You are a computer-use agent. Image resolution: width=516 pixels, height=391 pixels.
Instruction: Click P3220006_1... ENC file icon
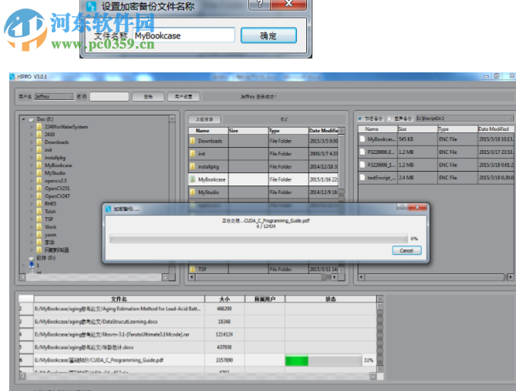point(363,165)
